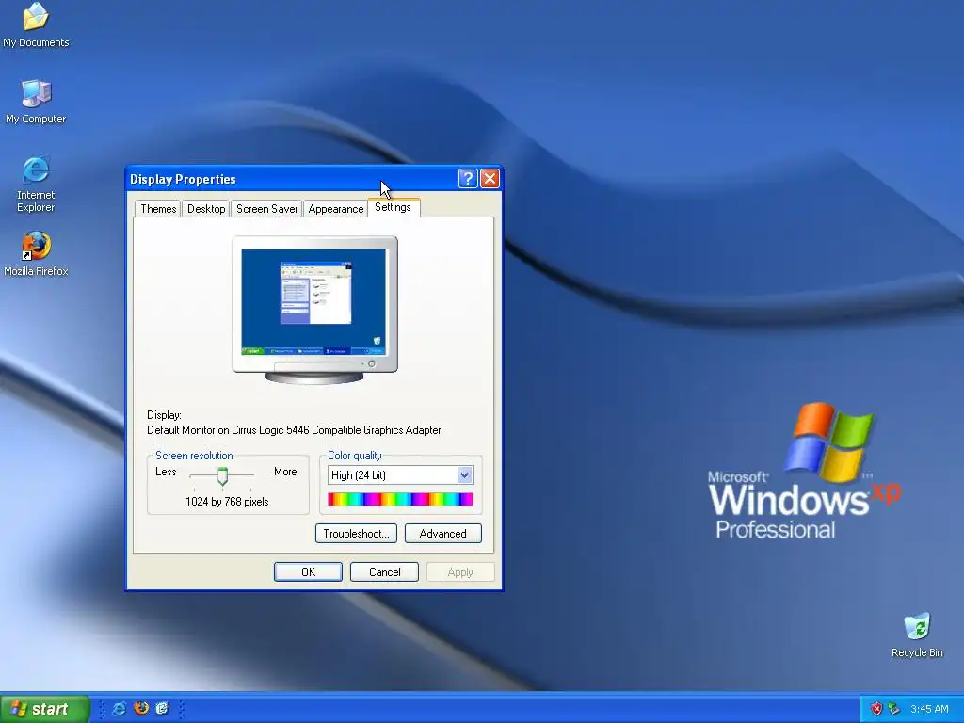Image resolution: width=964 pixels, height=723 pixels.
Task: Open the Start menu
Action: pos(45,709)
